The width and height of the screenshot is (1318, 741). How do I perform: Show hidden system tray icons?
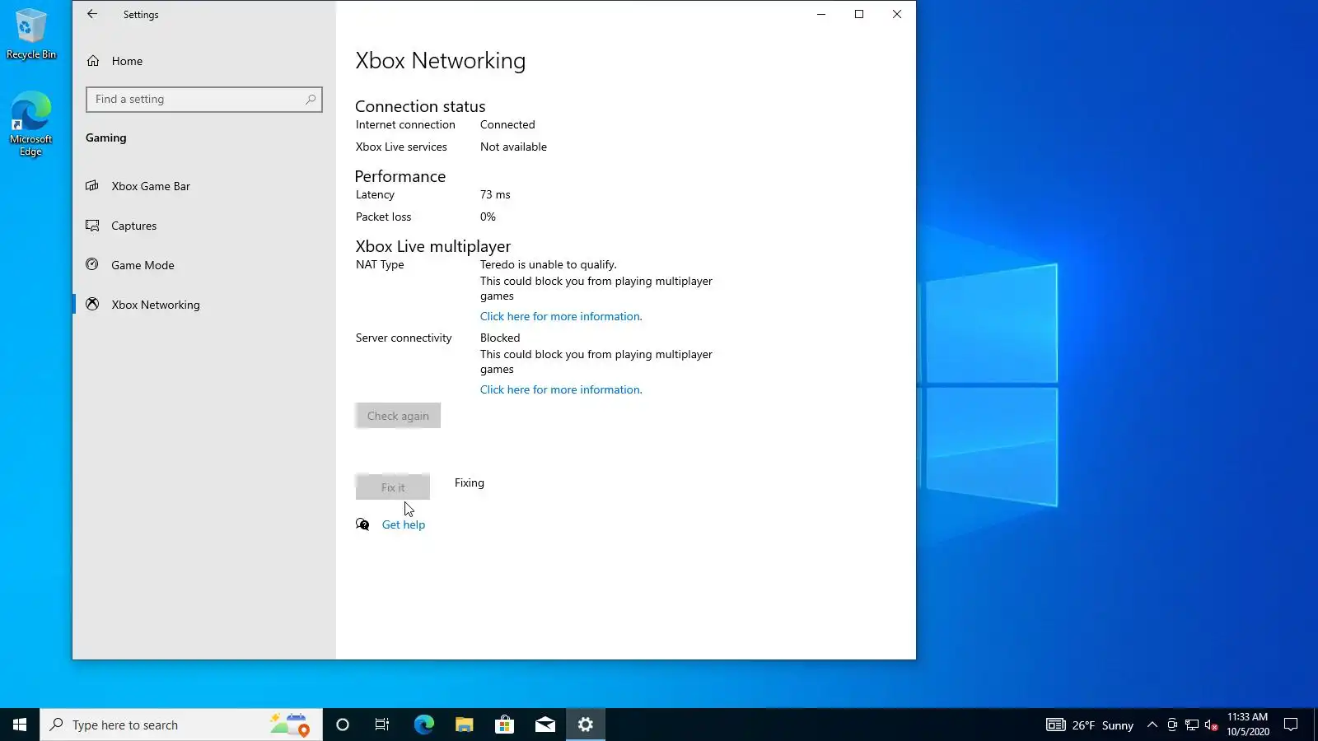pyautogui.click(x=1152, y=725)
